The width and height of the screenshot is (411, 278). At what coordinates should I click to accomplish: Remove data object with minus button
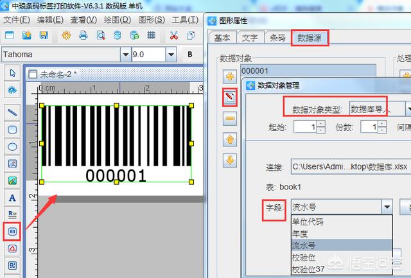(x=230, y=118)
